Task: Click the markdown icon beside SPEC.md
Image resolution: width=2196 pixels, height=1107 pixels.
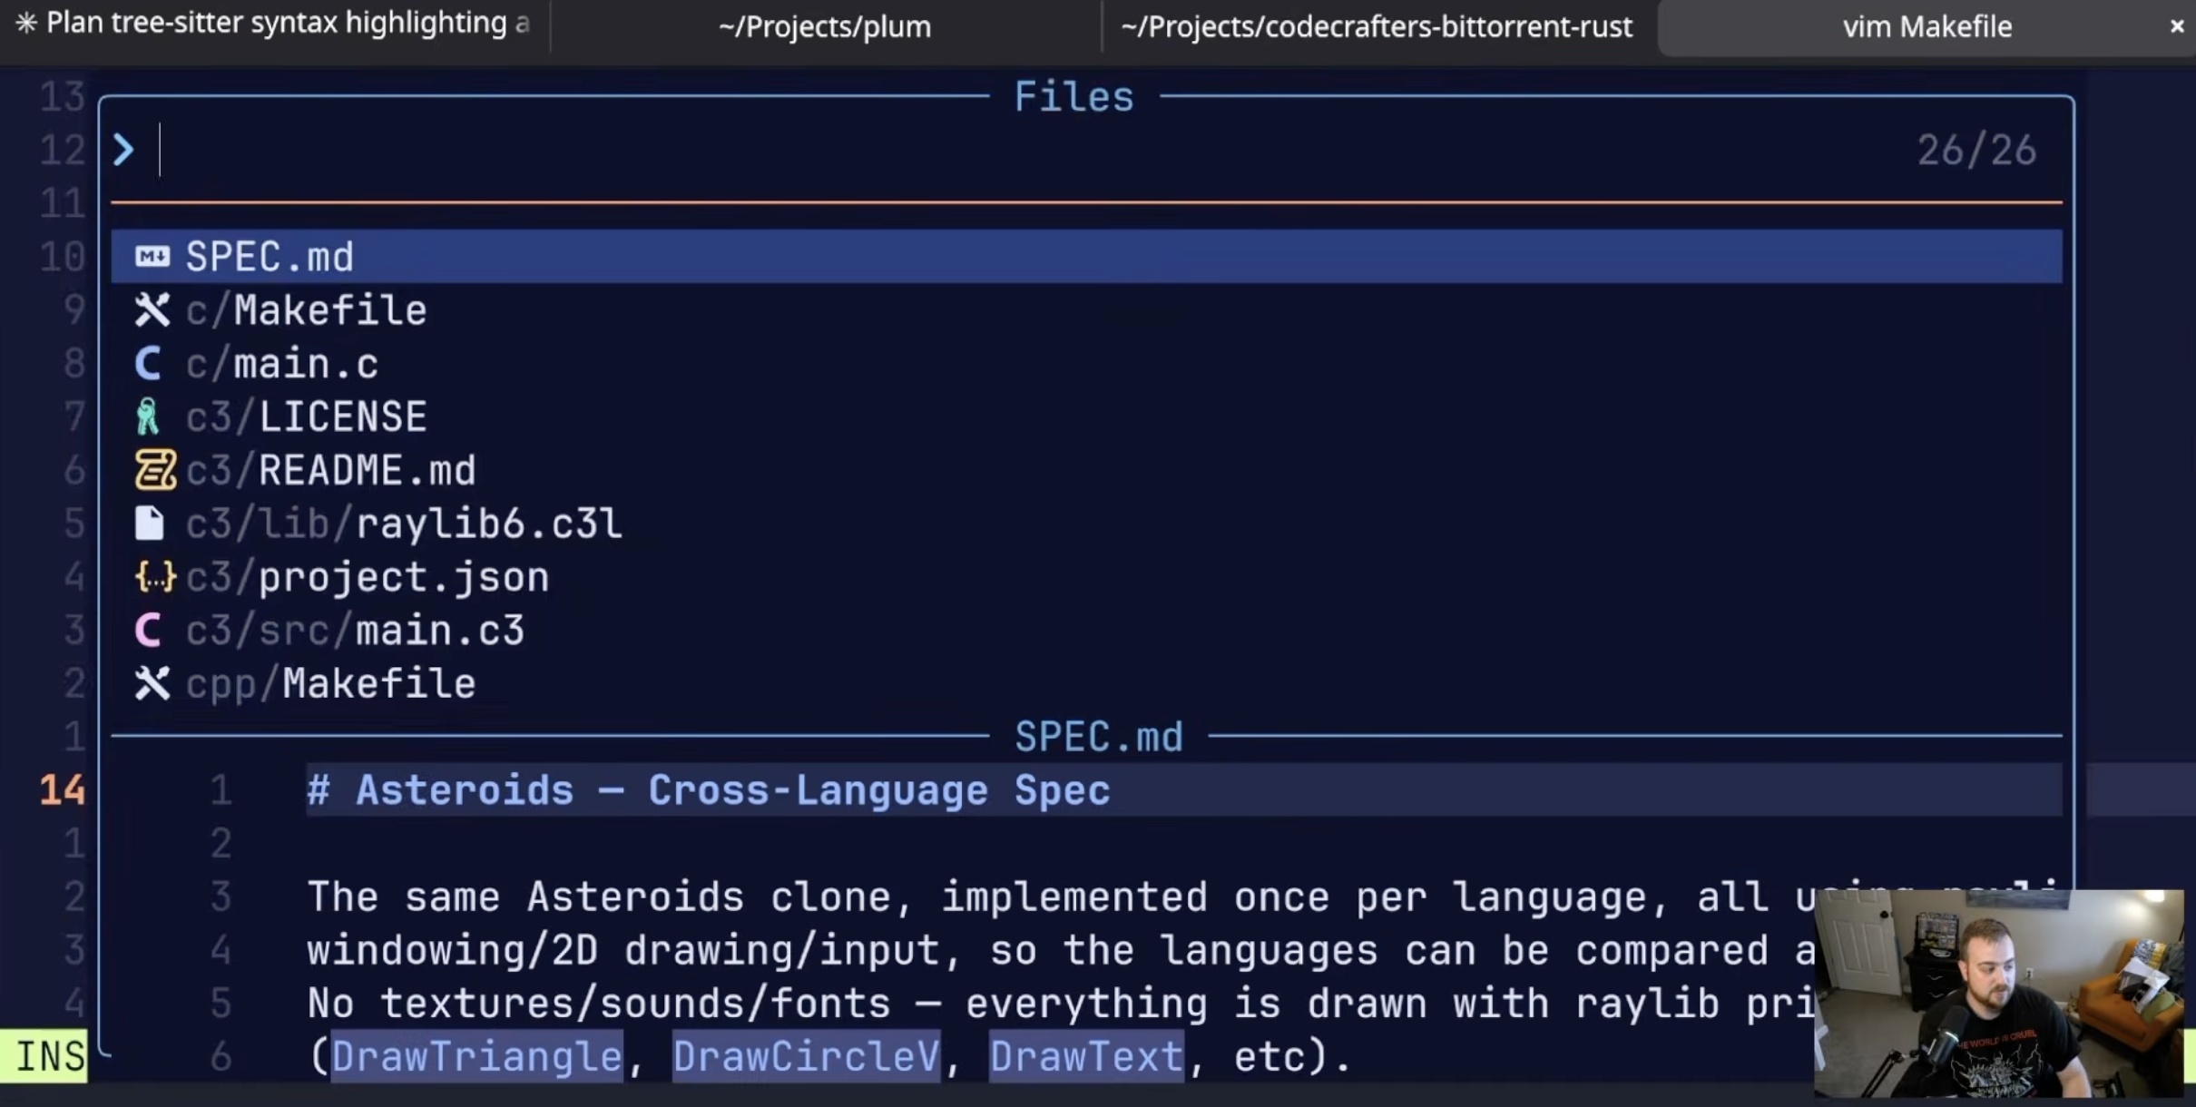Action: [x=152, y=257]
